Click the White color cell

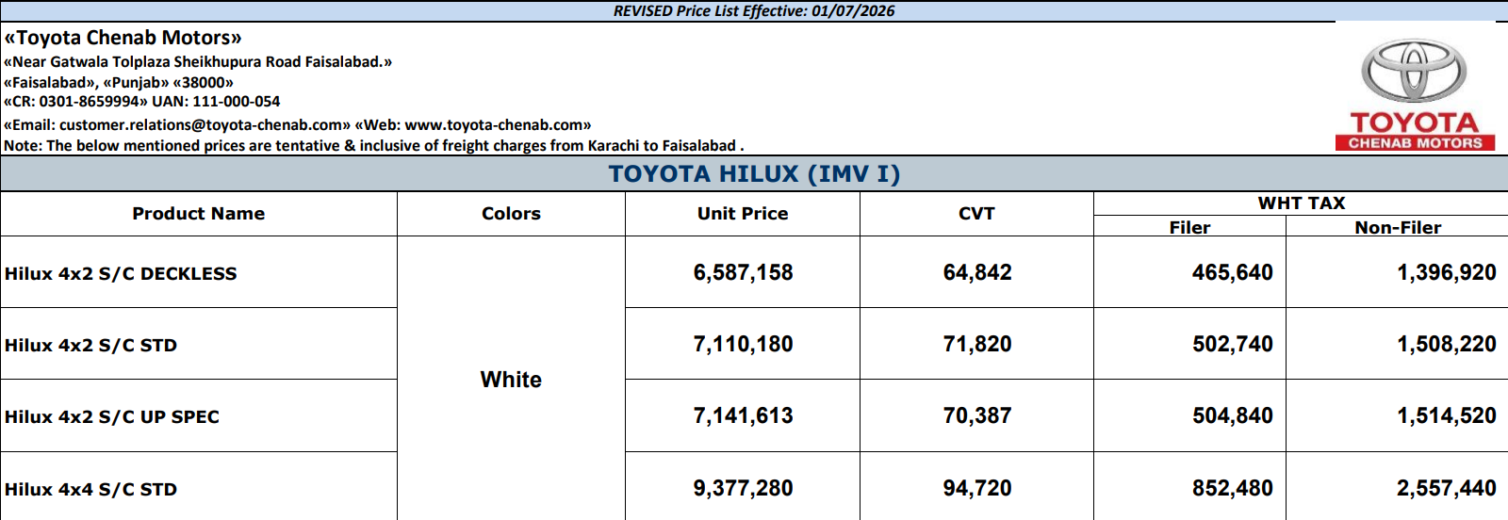point(511,380)
